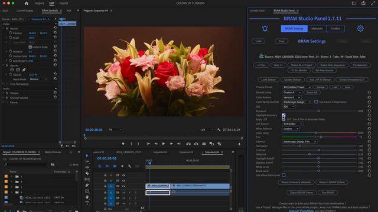Enable Use Video Black Level checkbox

(x=283, y=175)
